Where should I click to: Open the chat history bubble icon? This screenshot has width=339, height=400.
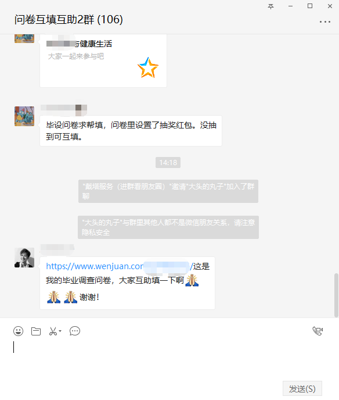(x=75, y=331)
